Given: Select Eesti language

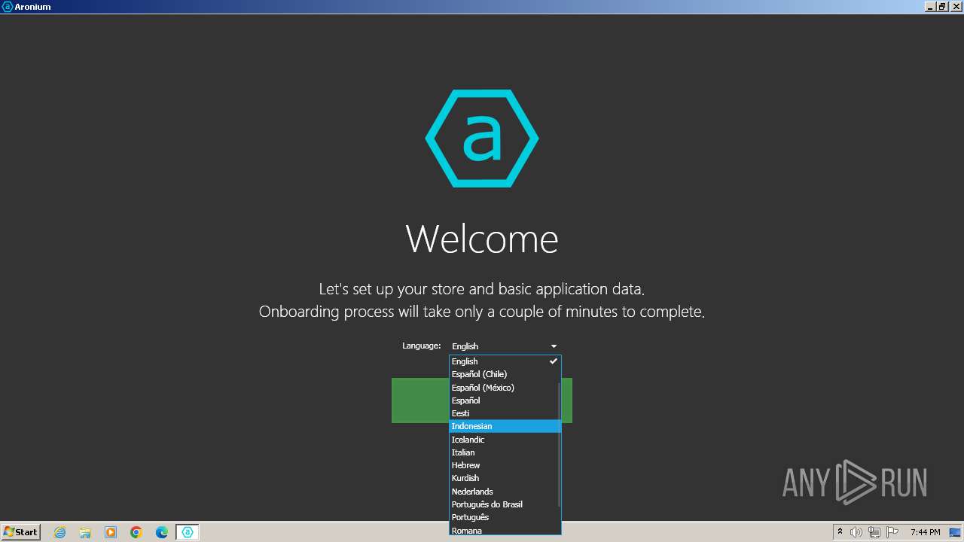Looking at the screenshot, I should point(505,413).
